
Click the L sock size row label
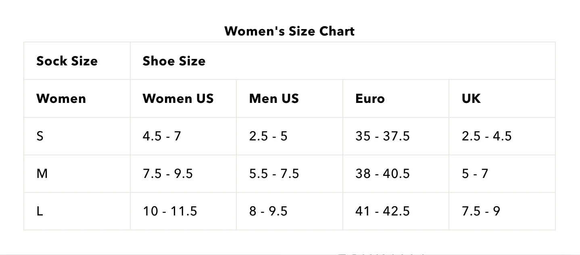77,211
